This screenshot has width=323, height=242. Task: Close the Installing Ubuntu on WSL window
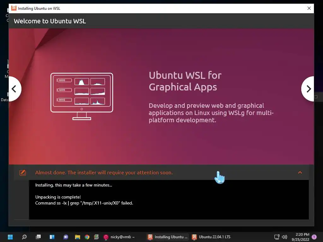(x=309, y=8)
